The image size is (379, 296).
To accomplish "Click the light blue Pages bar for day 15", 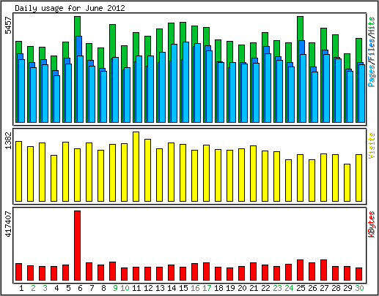I will pyautogui.click(x=186, y=82).
